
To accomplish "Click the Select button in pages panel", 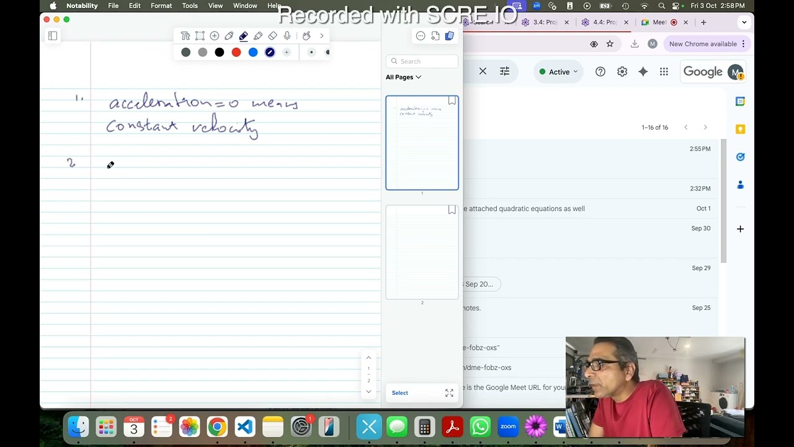I will [400, 393].
